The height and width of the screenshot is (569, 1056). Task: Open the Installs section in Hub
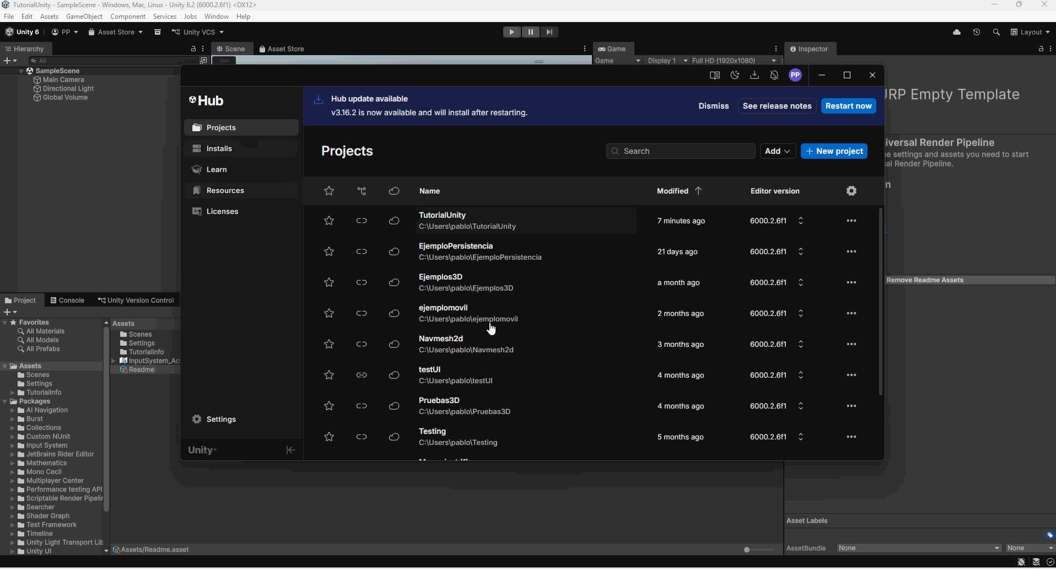[x=219, y=148]
